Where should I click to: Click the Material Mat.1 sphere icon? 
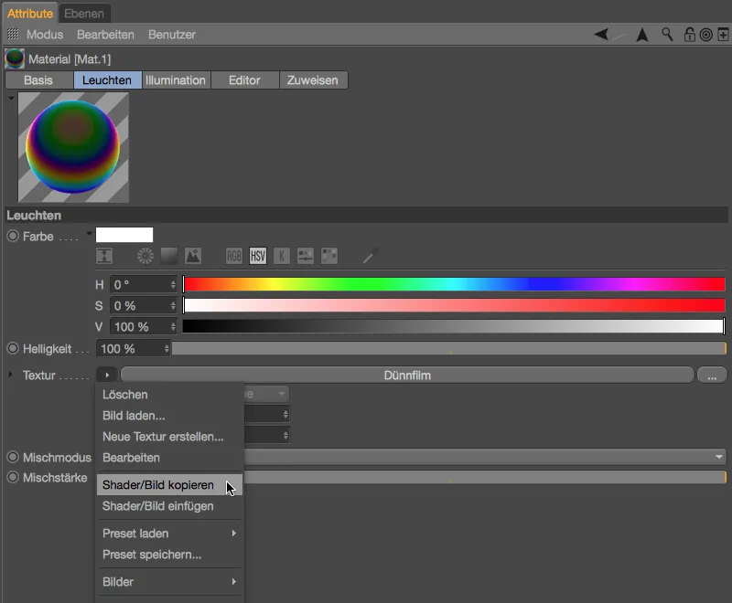pos(15,58)
